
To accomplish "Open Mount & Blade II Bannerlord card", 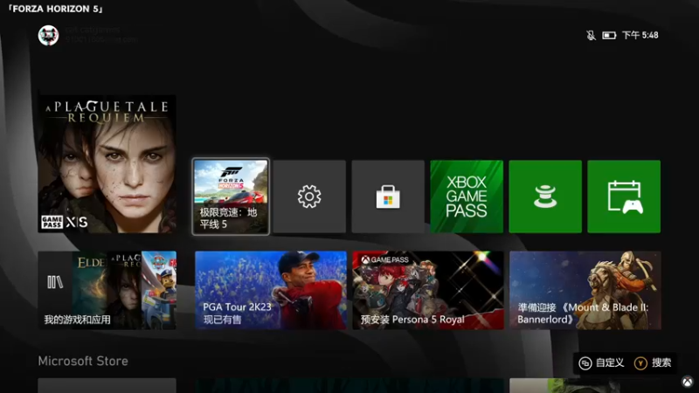I will coord(585,291).
